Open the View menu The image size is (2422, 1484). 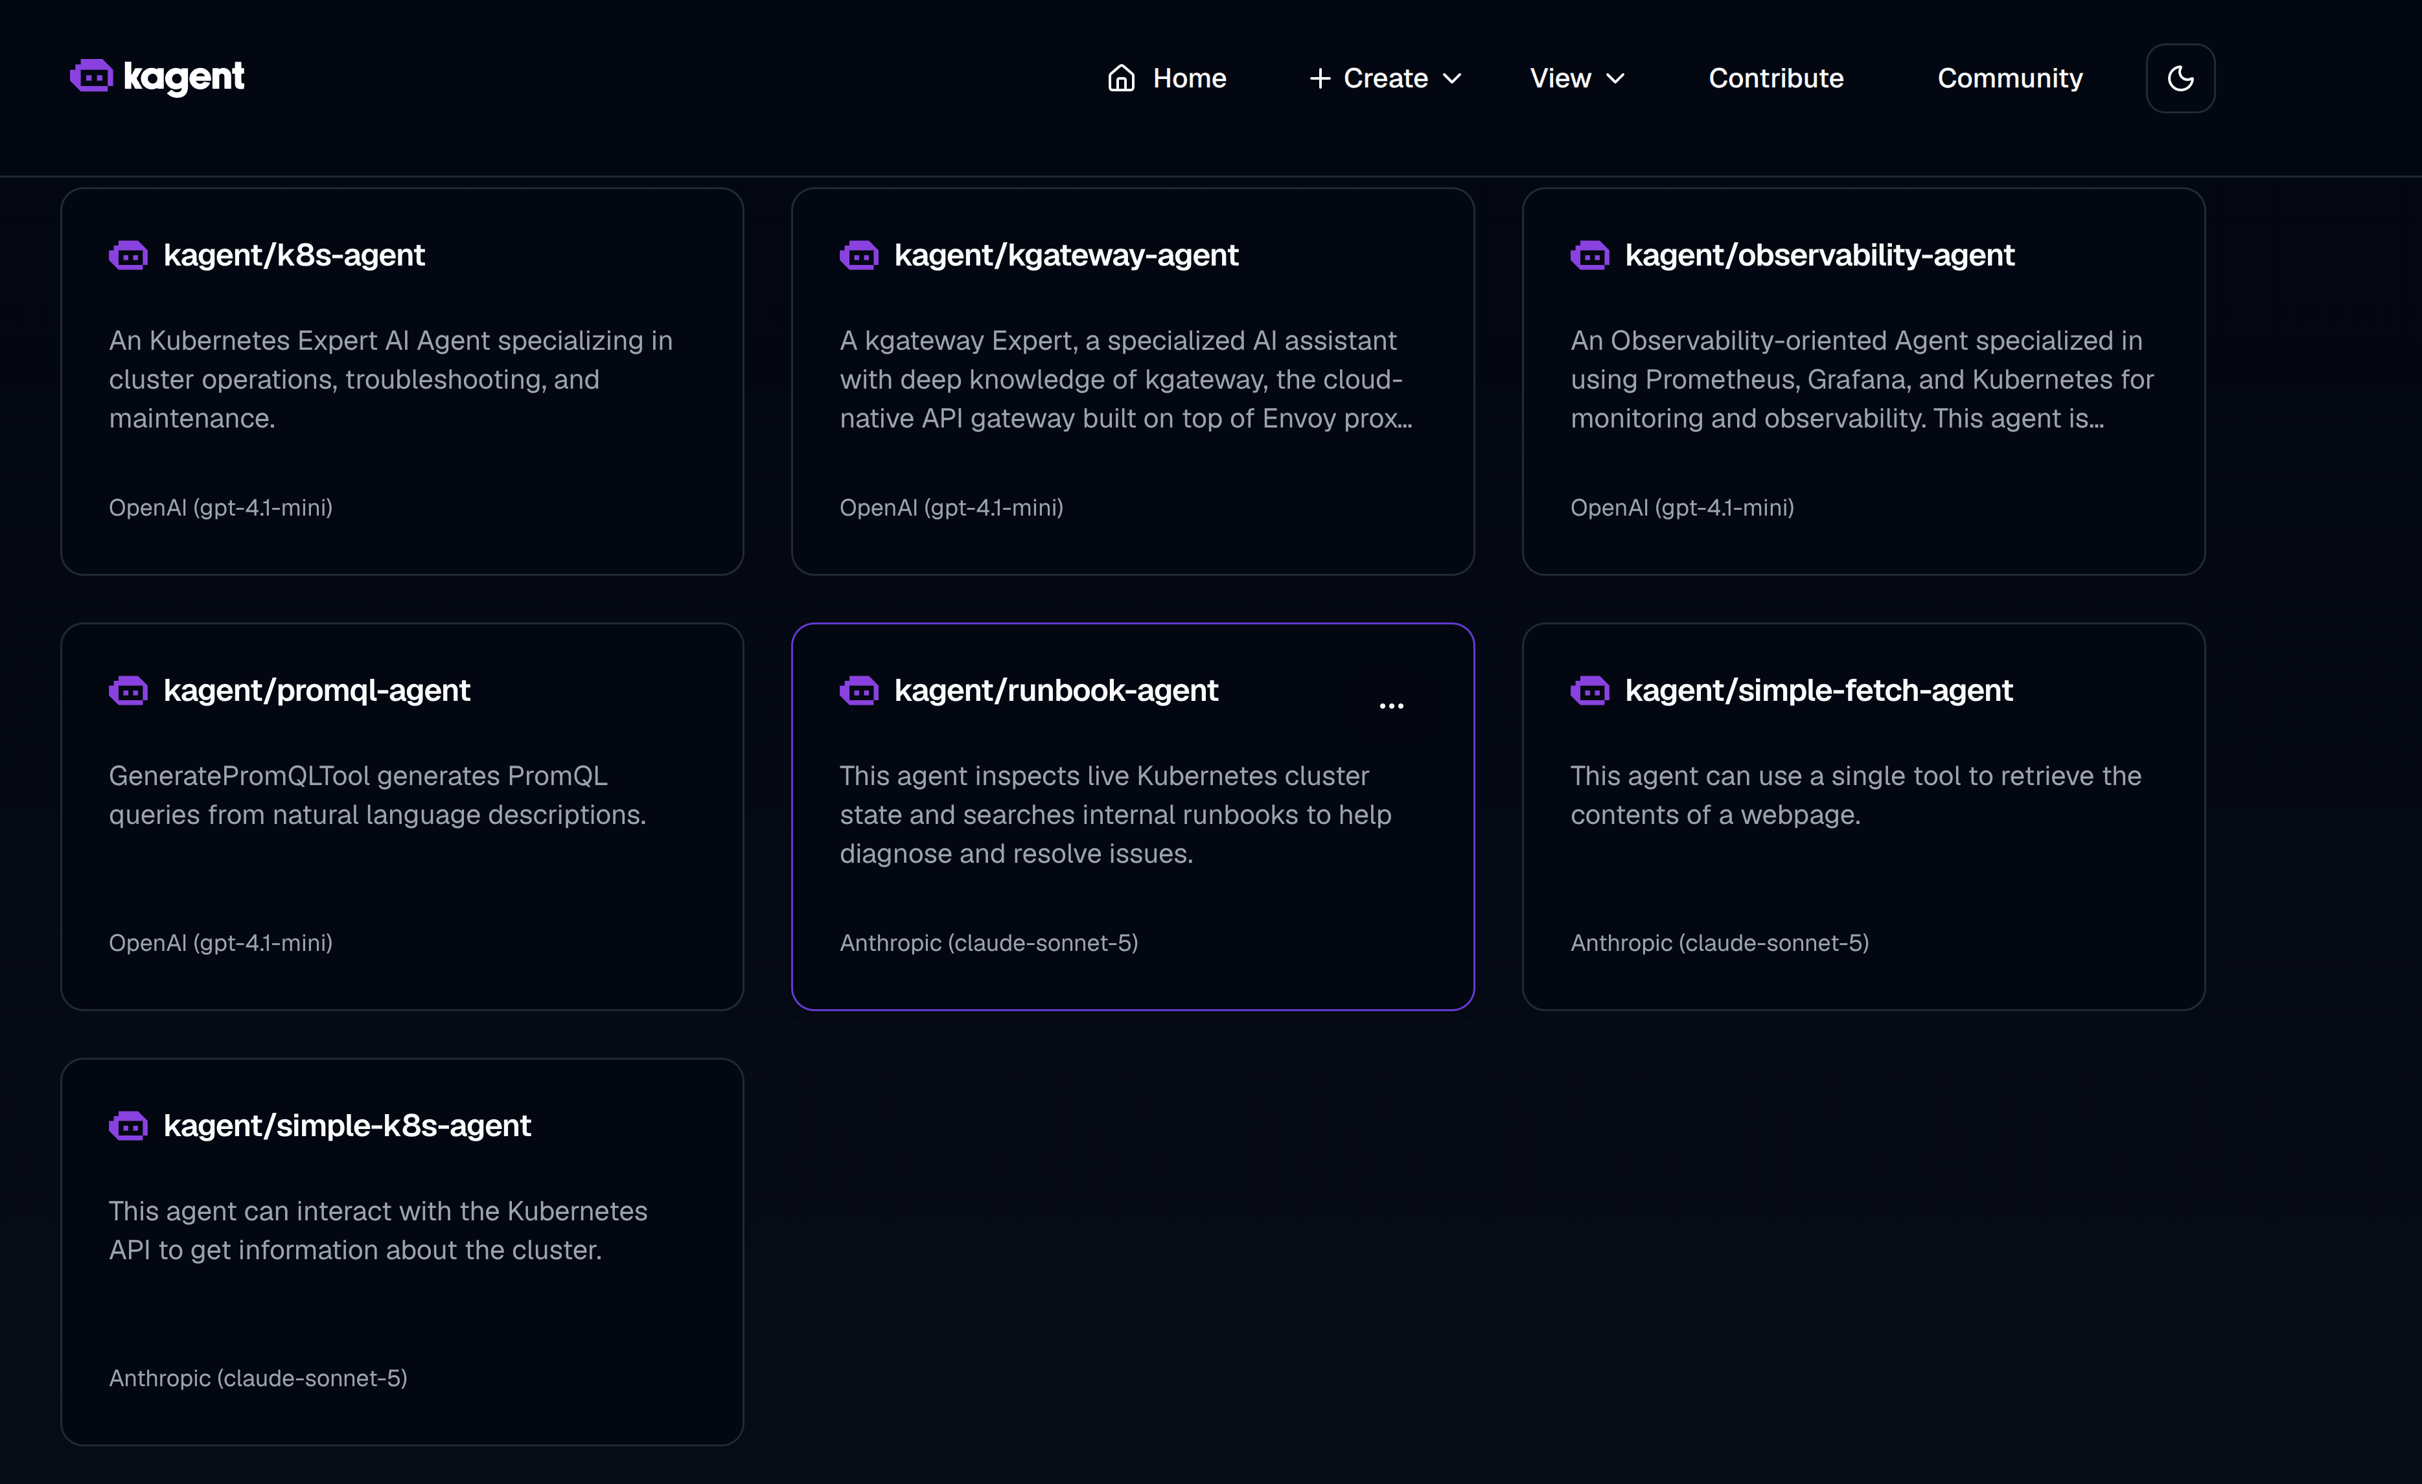[x=1578, y=78]
